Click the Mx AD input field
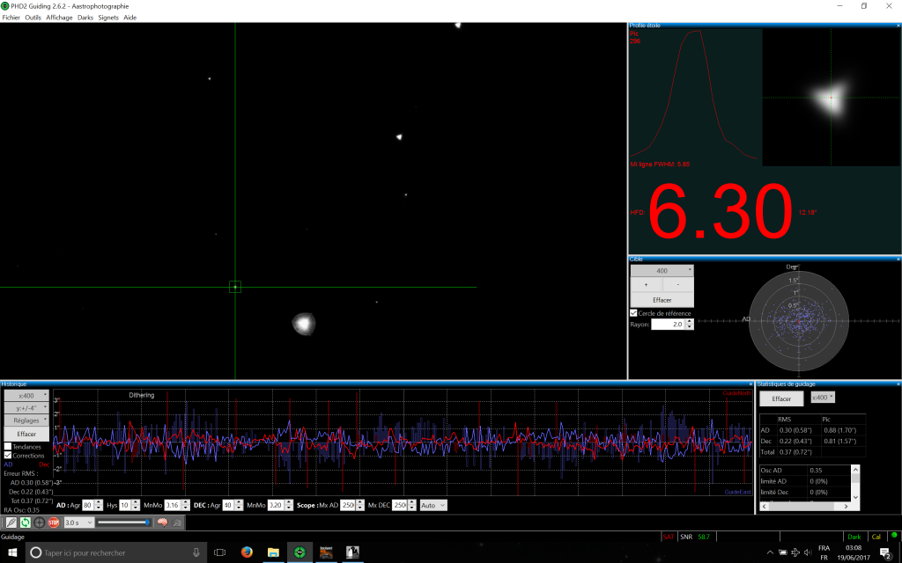The height and width of the screenshot is (563, 902). tap(347, 505)
